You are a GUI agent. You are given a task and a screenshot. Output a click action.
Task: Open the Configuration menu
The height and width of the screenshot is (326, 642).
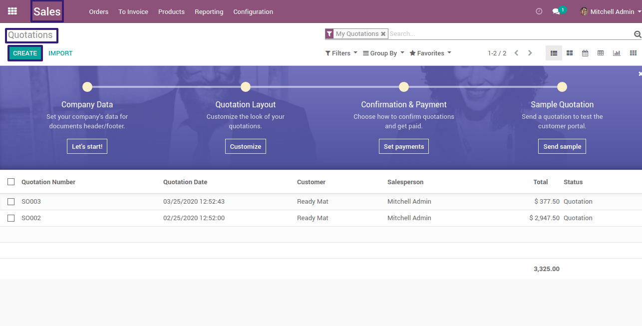(x=253, y=11)
